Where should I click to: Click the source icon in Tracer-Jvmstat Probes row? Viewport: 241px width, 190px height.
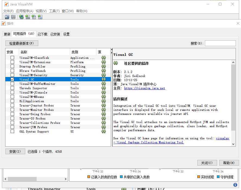(x=104, y=105)
